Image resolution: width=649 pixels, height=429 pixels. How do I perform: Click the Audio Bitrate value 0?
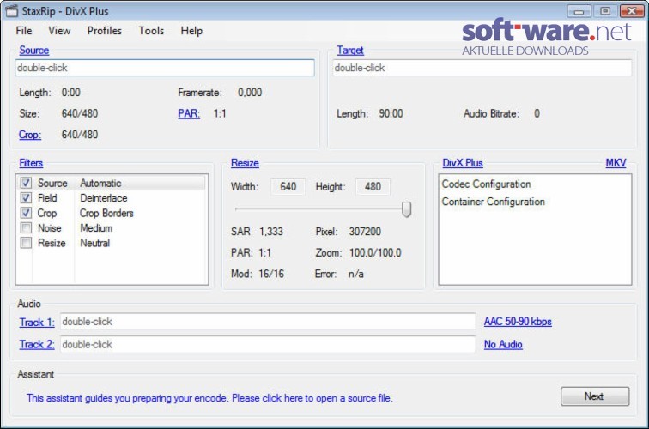(x=537, y=113)
